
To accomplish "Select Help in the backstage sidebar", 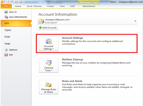I will (x=7, y=44).
